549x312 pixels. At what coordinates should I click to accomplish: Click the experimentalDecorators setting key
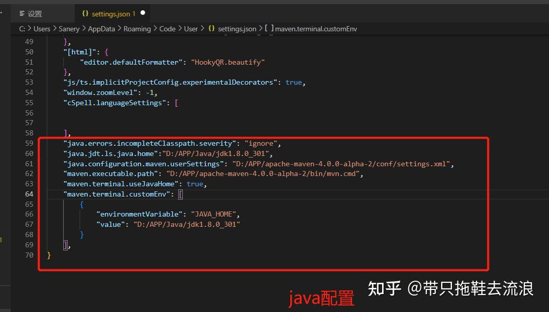170,83
